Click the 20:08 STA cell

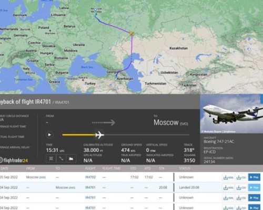[x=163, y=187]
